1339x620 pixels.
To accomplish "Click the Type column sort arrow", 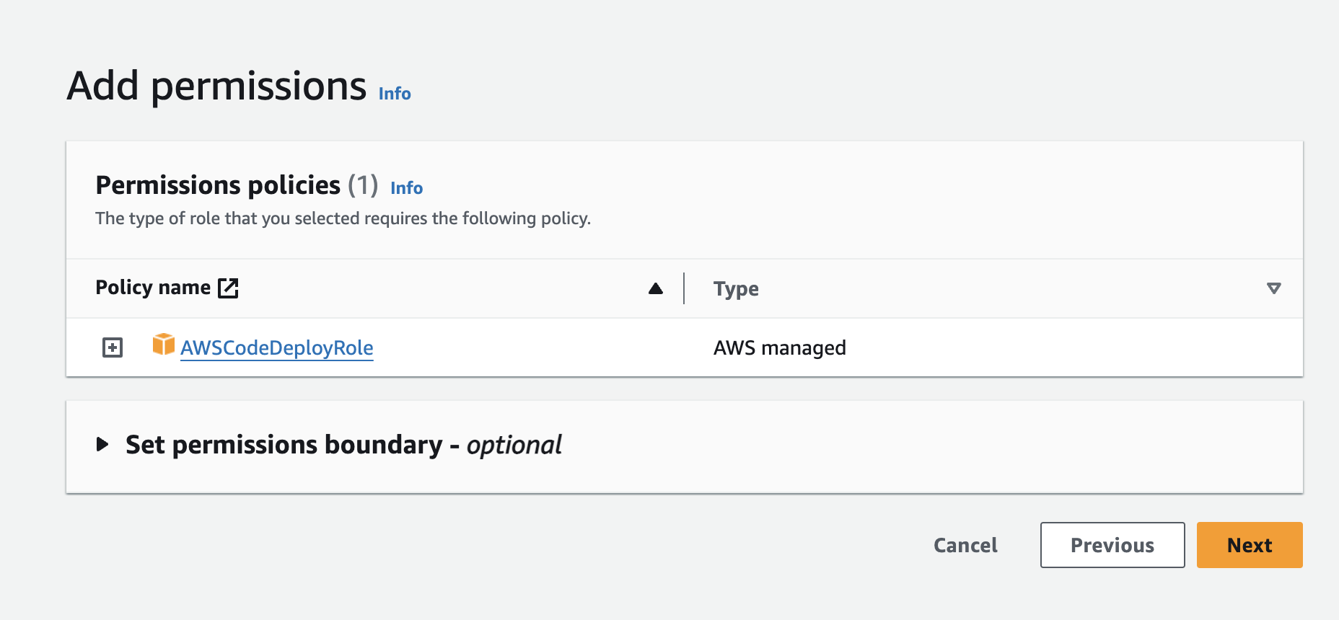I will (x=1273, y=288).
